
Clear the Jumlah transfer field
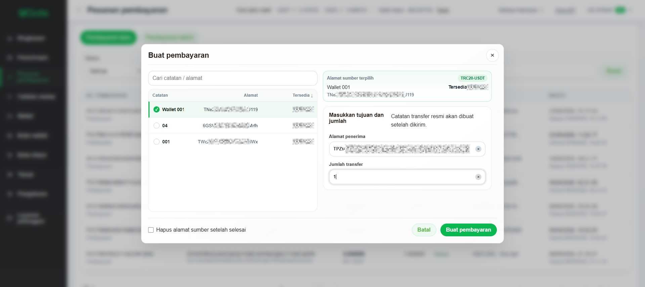pos(478,177)
